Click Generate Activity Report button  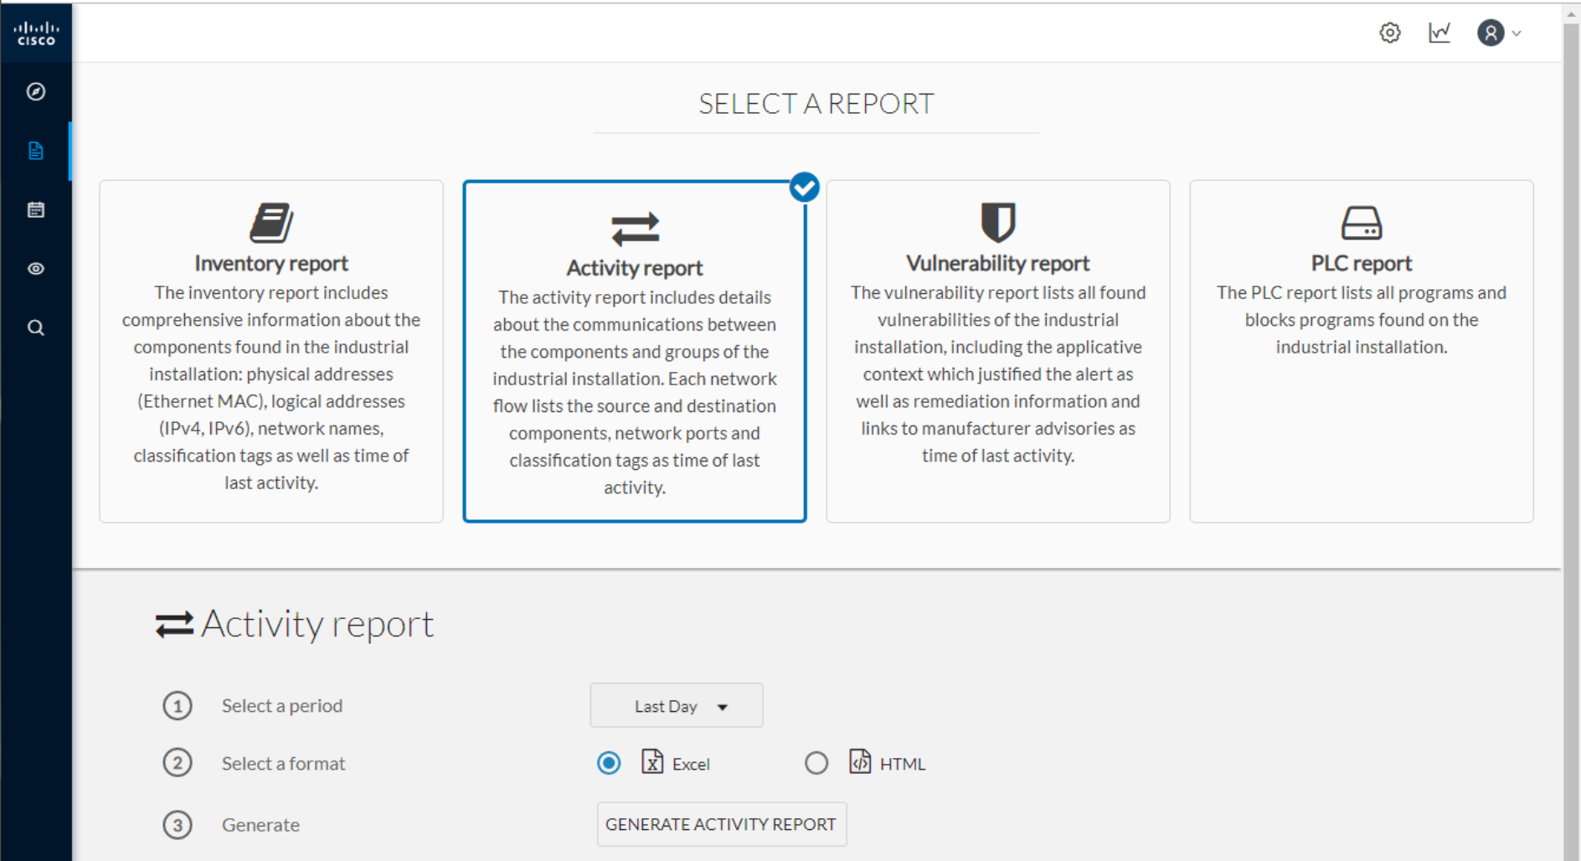(721, 824)
